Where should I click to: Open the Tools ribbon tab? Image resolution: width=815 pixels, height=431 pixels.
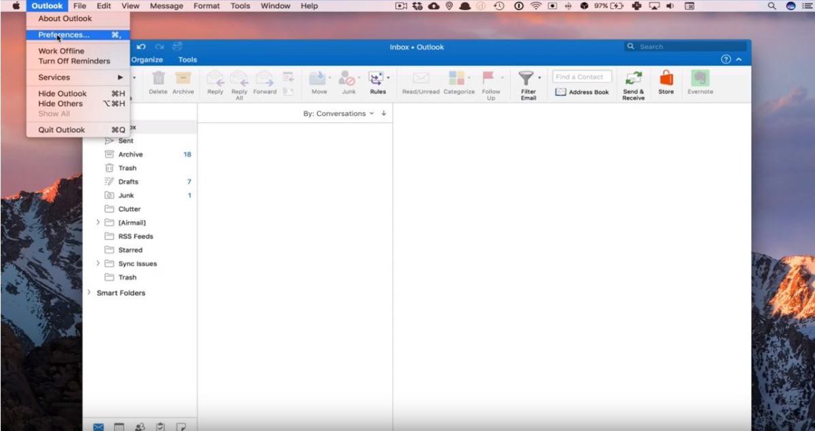click(x=187, y=60)
